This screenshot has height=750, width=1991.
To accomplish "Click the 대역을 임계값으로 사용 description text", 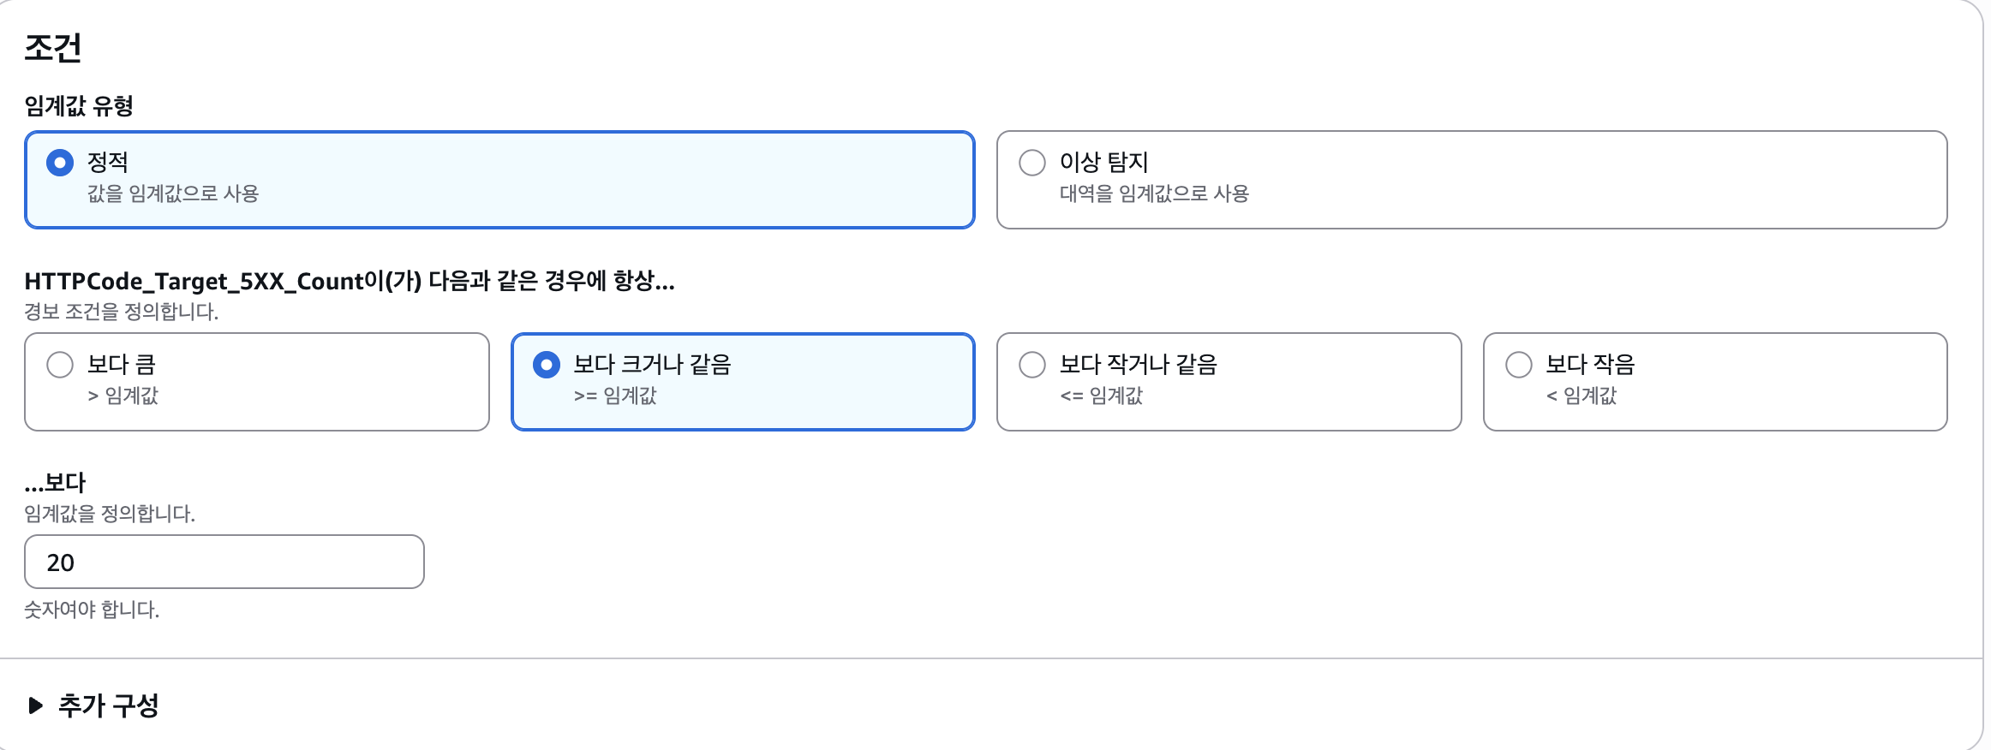I will pyautogui.click(x=1154, y=193).
